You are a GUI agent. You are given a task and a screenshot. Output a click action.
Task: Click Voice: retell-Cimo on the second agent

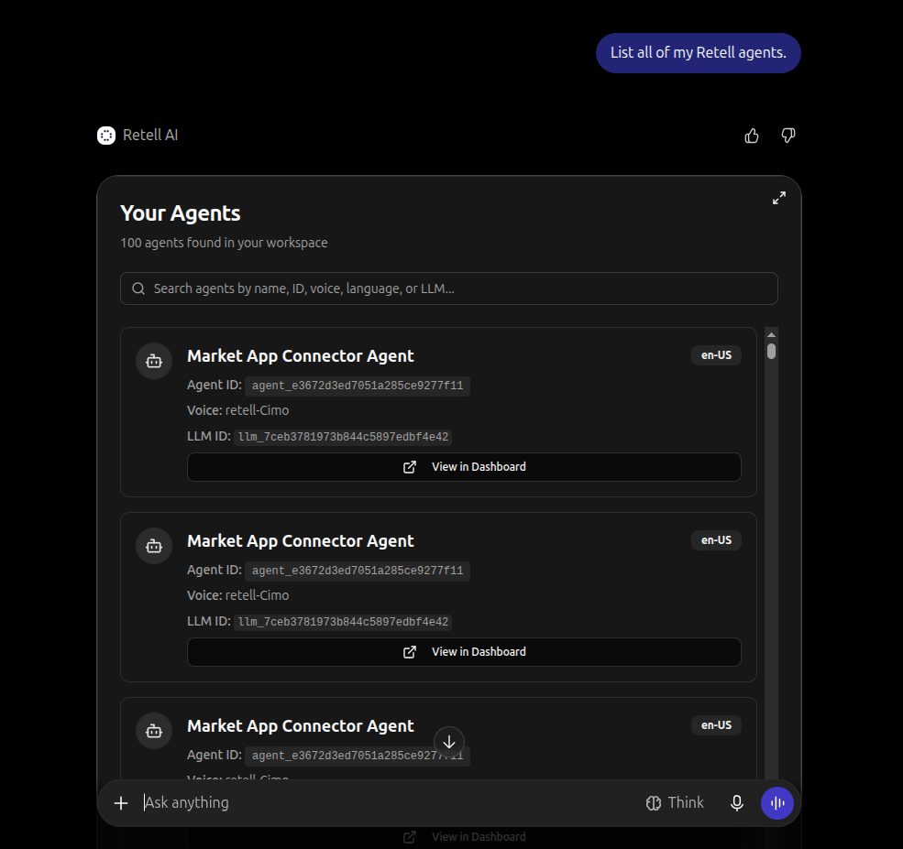point(237,596)
